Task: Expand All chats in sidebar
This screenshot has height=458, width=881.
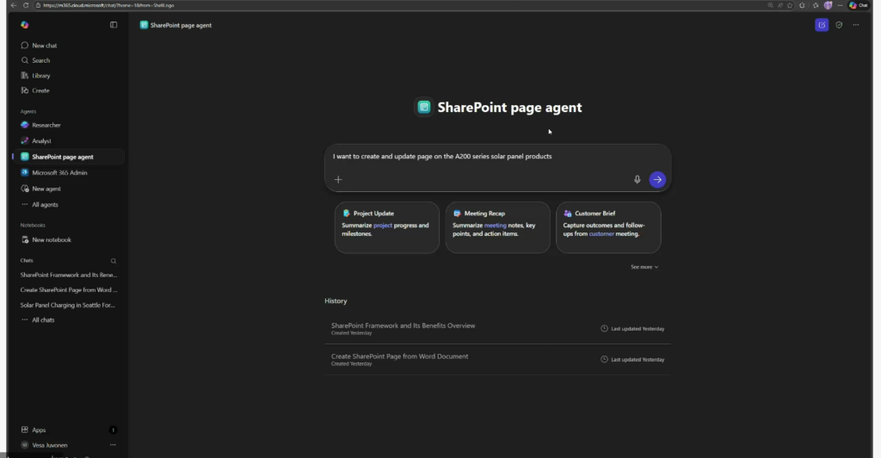Action: pyautogui.click(x=43, y=320)
